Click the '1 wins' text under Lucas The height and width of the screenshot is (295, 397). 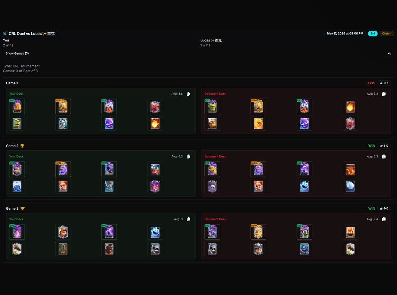(x=205, y=45)
